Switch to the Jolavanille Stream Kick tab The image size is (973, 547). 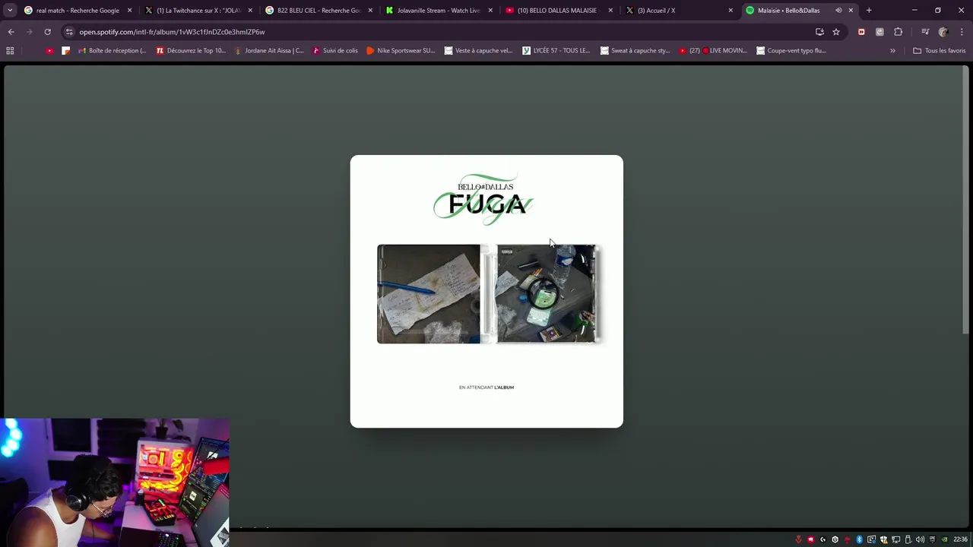[439, 11]
